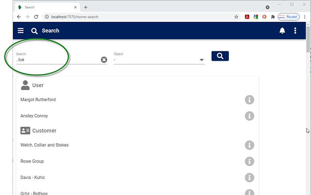Screen dimensions: 311x195
Task: Open Welch, Collier and Stokes customer
Action: (44, 145)
